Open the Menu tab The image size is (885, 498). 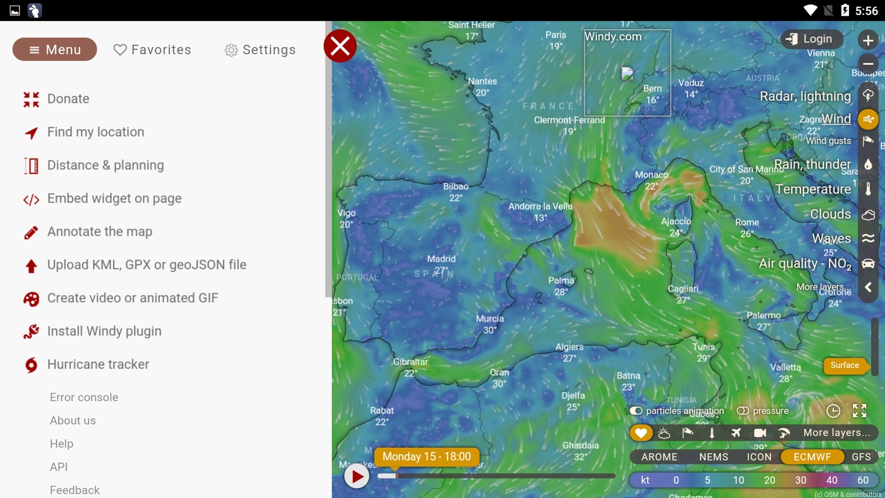55,50
